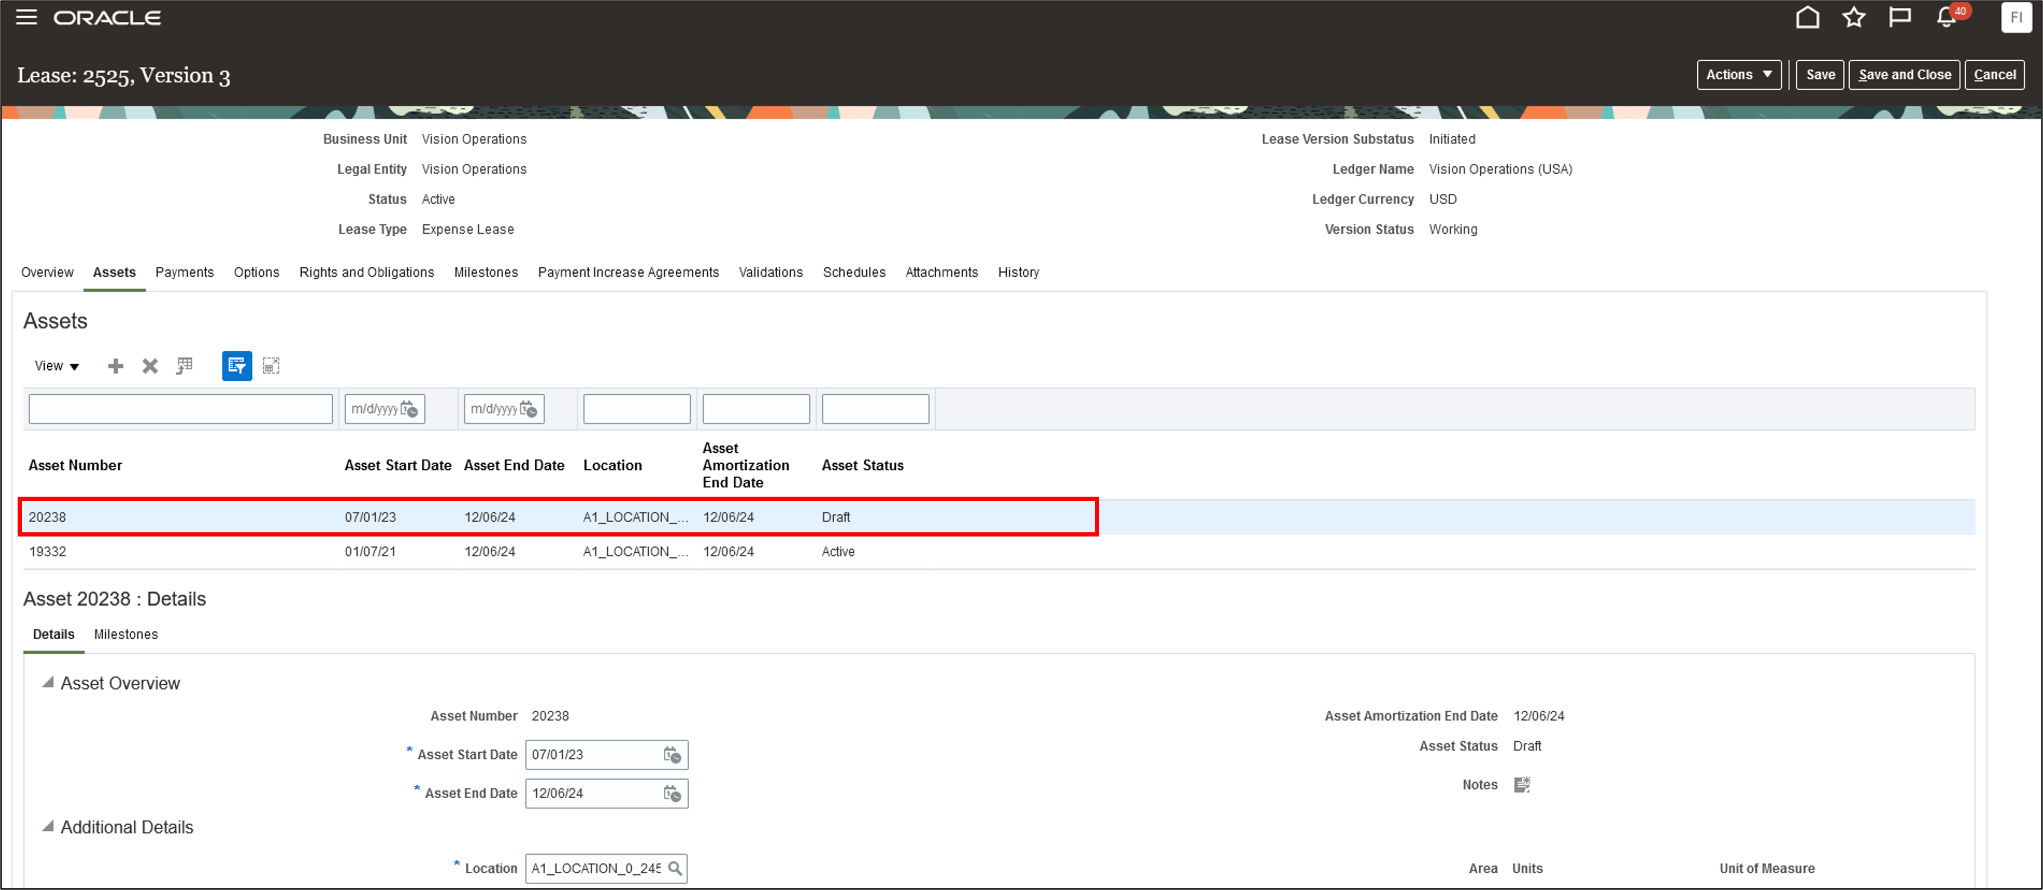
Task: Open Asset Start Date calendar picker in details
Action: click(x=672, y=755)
